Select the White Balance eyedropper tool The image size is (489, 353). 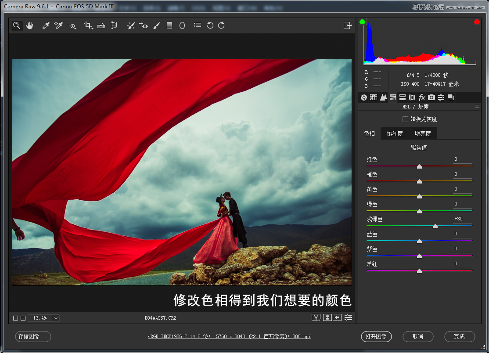46,25
